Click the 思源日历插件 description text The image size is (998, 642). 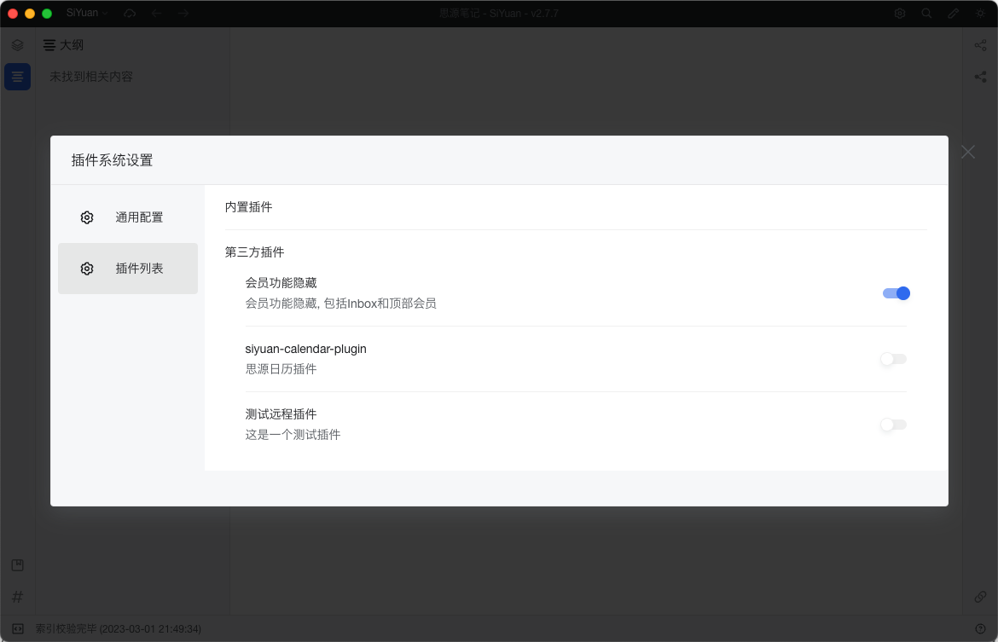coord(281,369)
